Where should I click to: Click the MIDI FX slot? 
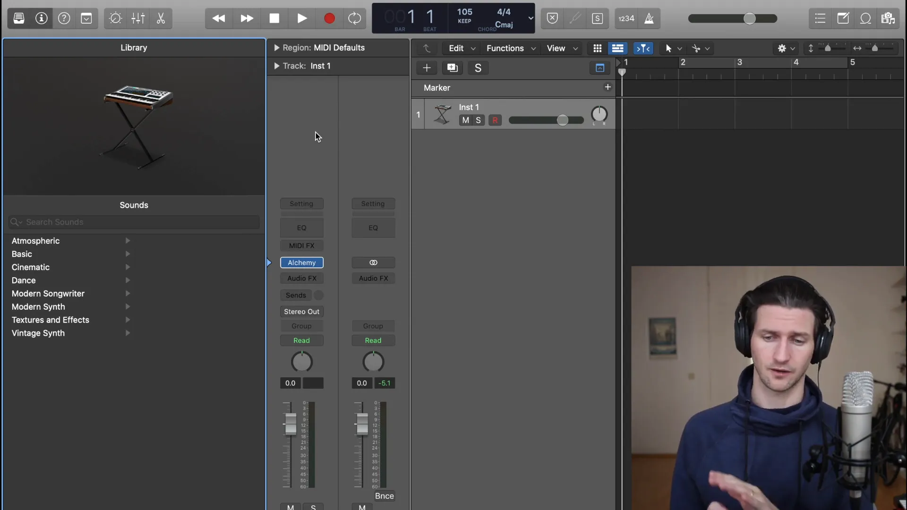(x=302, y=246)
